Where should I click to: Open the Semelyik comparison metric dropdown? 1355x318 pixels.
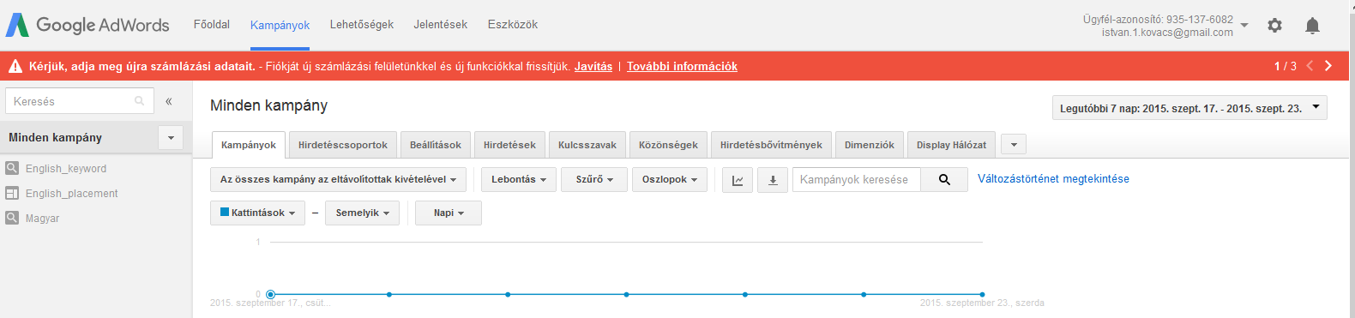(x=362, y=213)
